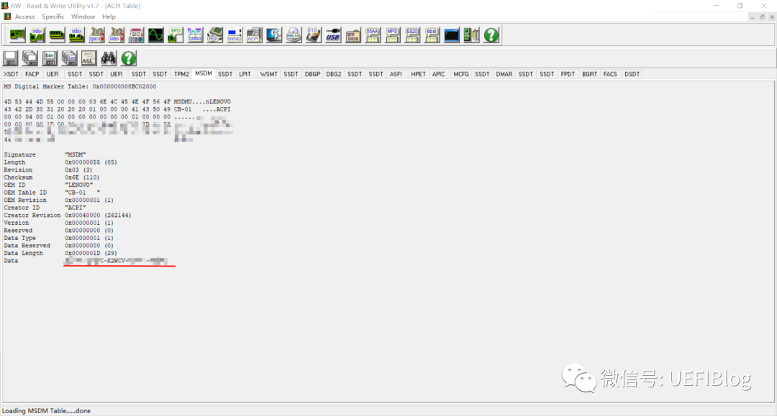Open the EC embedded controller tool
This screenshot has width=777, height=416.
(274, 35)
